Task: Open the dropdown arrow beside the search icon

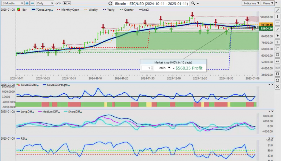Action: pos(198,3)
